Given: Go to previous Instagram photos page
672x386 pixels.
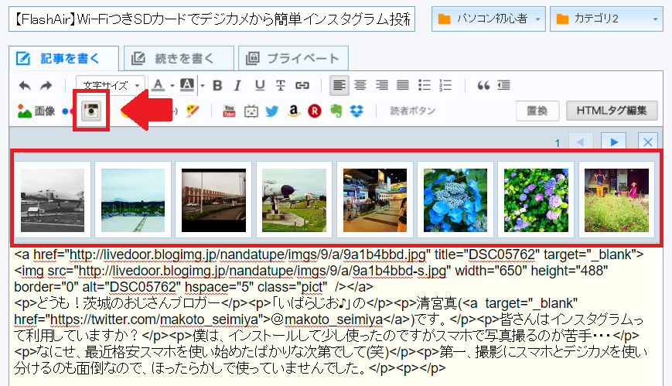Looking at the screenshot, I should tap(581, 142).
